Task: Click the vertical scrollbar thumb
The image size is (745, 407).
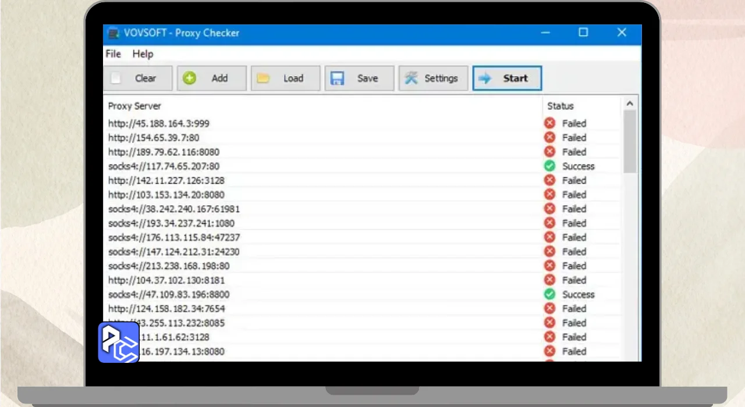Action: pos(630,141)
